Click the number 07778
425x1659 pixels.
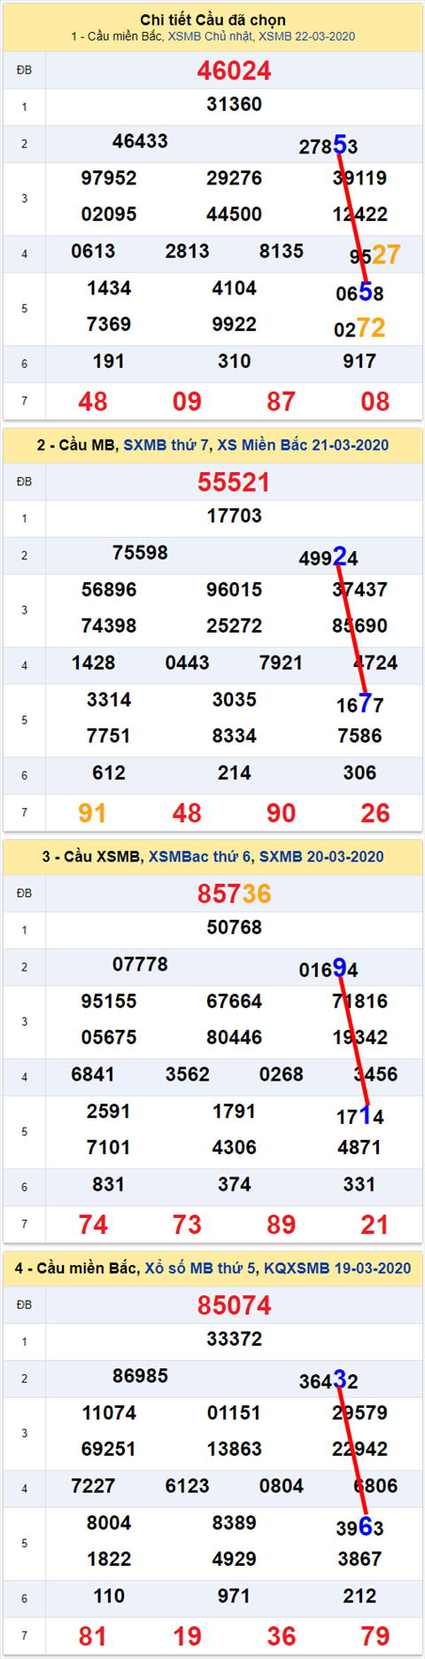point(140,964)
